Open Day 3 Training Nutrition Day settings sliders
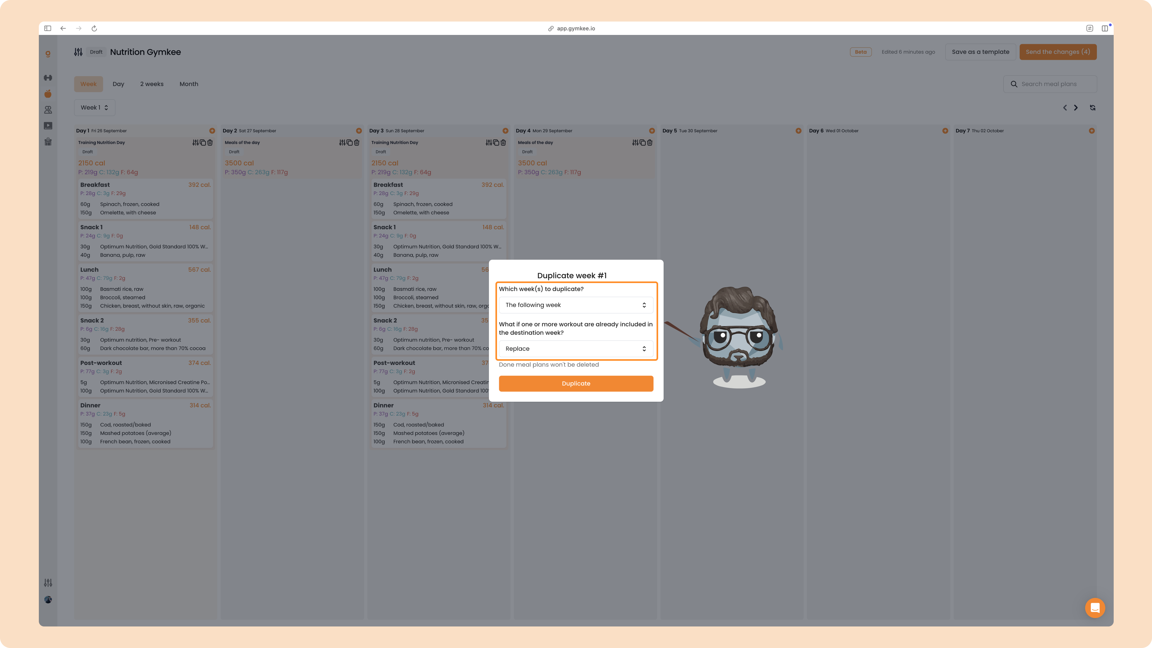Screen dimensions: 1152x648 coord(489,142)
